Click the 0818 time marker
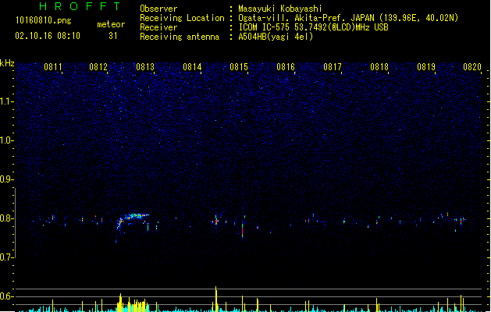 [379, 67]
